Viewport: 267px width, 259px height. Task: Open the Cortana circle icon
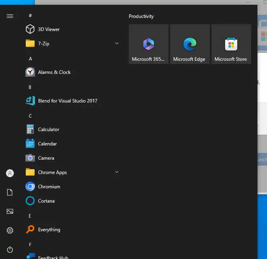[30, 201]
